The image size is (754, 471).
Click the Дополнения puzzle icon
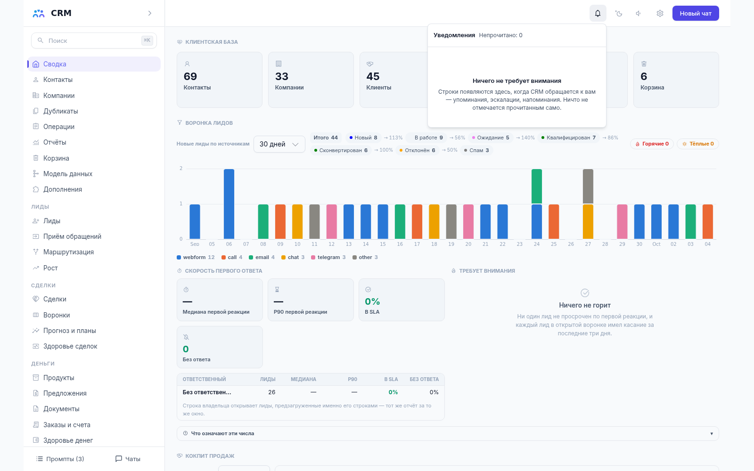[36, 189]
